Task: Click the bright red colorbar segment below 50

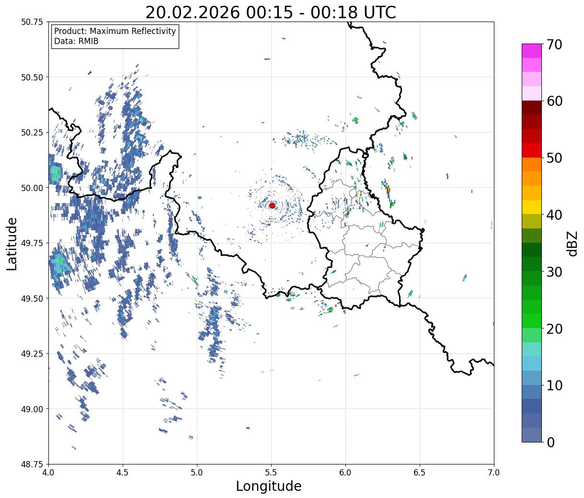Action: (532, 150)
